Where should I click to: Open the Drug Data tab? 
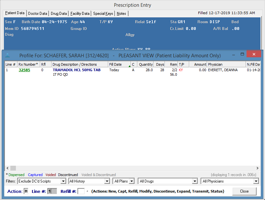(x=59, y=13)
